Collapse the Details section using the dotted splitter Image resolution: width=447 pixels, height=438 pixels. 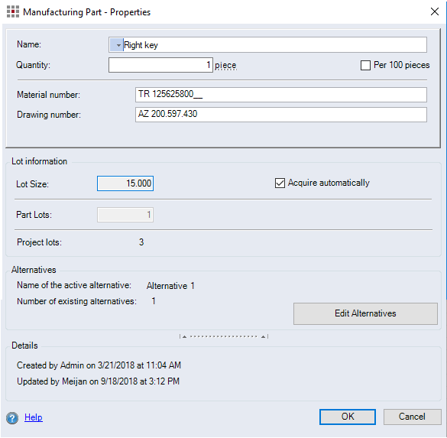tap(224, 336)
